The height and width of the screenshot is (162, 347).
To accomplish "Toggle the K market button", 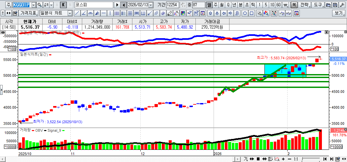I will [63, 5].
